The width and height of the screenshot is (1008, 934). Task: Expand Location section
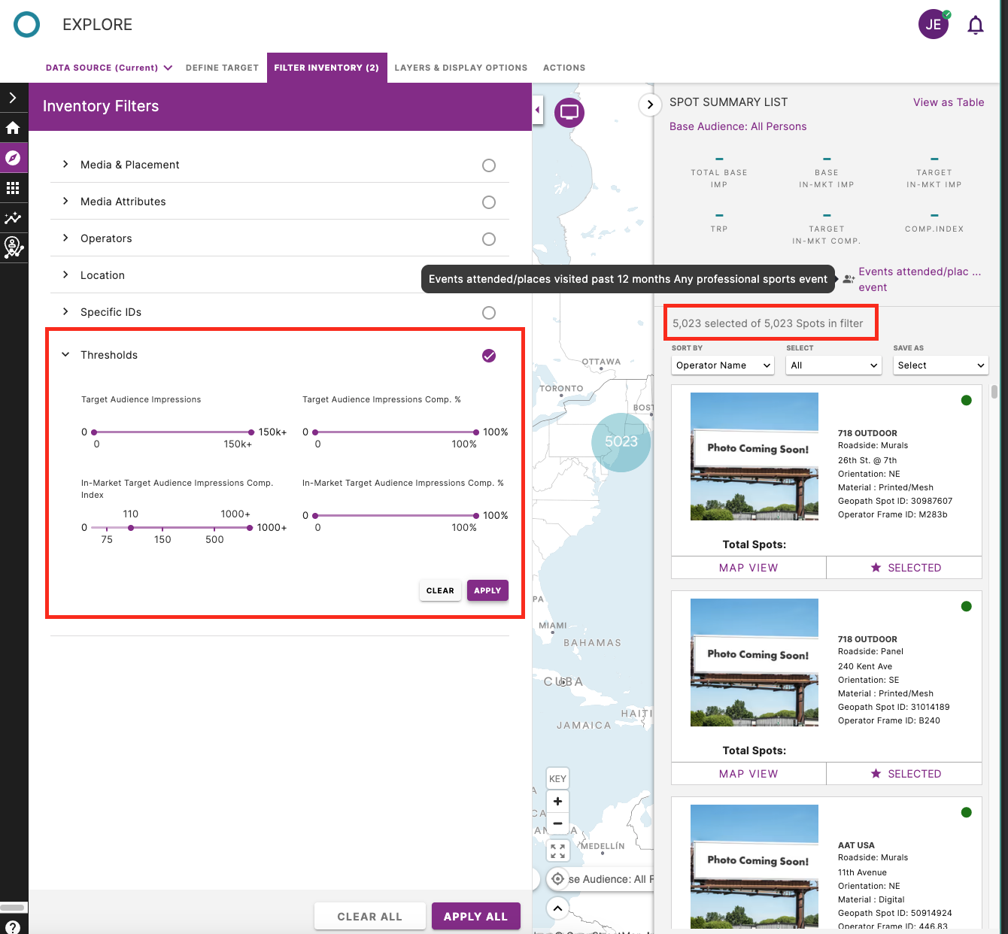[x=65, y=274]
